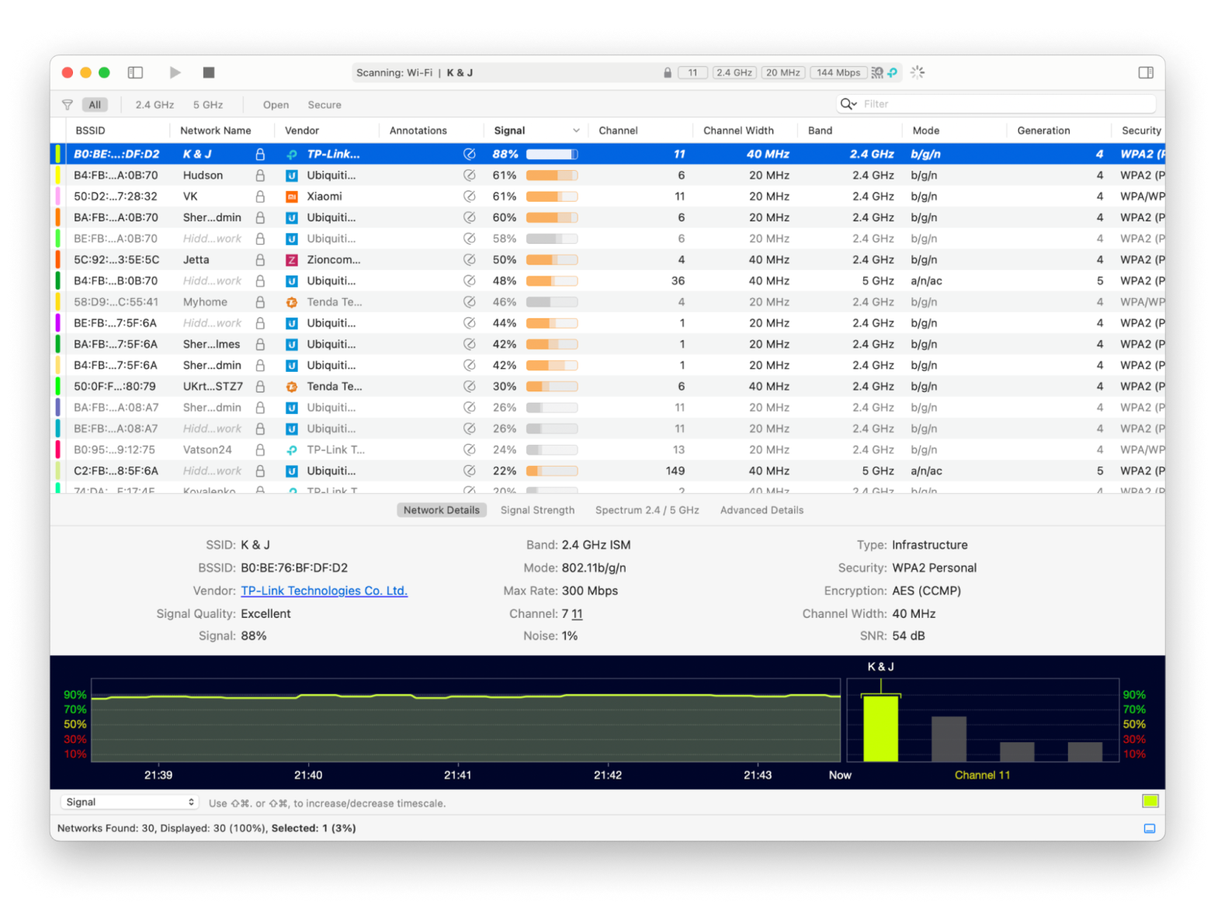
Task: Click the annotation icon in Hudson row
Action: [x=470, y=175]
